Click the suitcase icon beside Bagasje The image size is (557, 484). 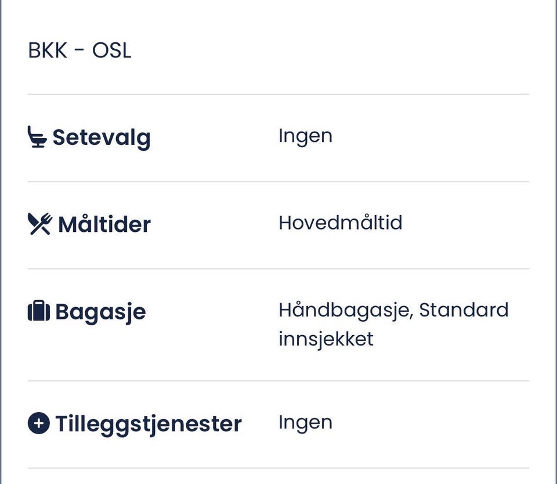click(38, 311)
